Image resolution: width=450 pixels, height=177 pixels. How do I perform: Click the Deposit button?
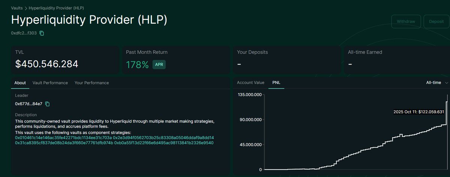[x=436, y=21]
